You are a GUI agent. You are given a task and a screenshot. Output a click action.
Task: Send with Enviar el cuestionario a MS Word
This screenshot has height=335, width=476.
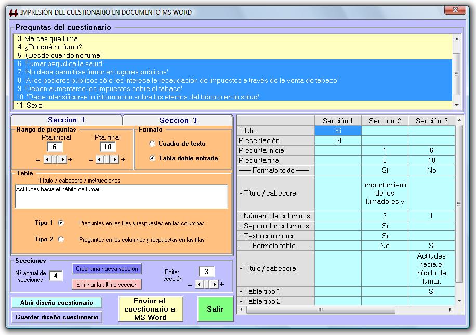151,309
